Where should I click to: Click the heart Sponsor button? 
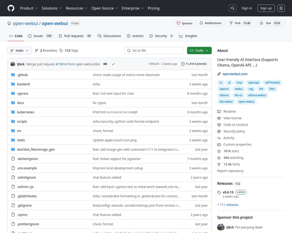tap(185, 23)
